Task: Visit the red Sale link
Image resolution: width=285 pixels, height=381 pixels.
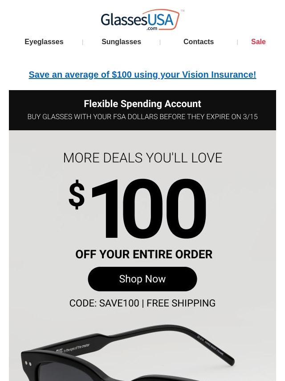Action: point(258,42)
